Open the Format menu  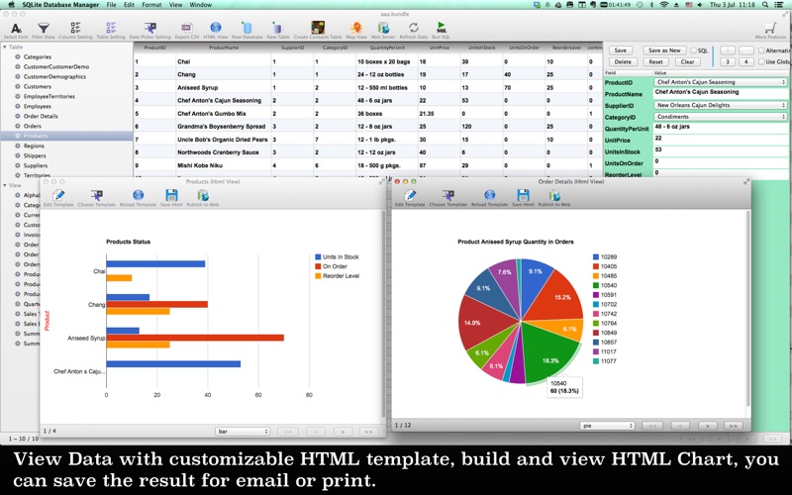pos(151,5)
